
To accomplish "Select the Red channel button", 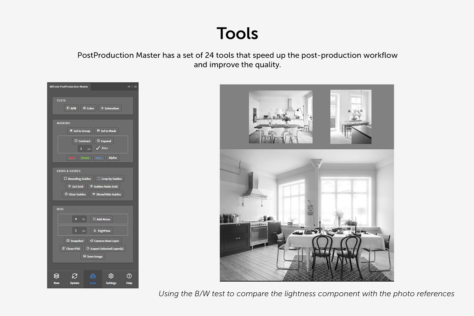I will click(x=72, y=158).
